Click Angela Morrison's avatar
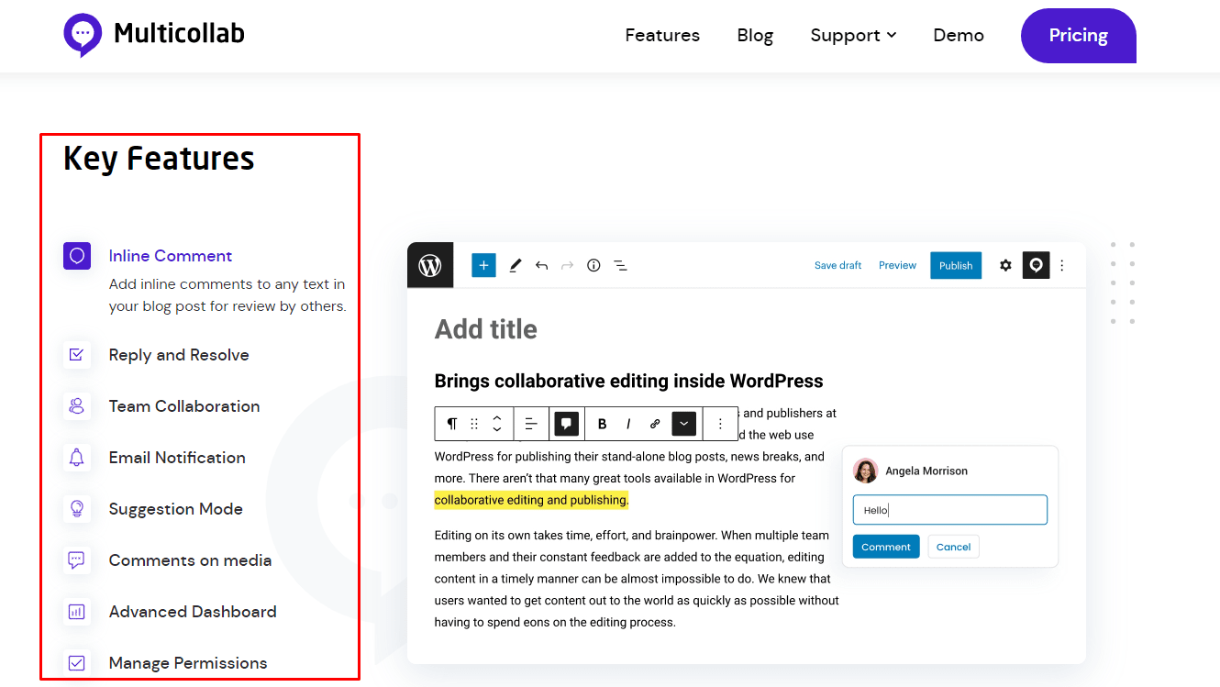 (x=865, y=471)
